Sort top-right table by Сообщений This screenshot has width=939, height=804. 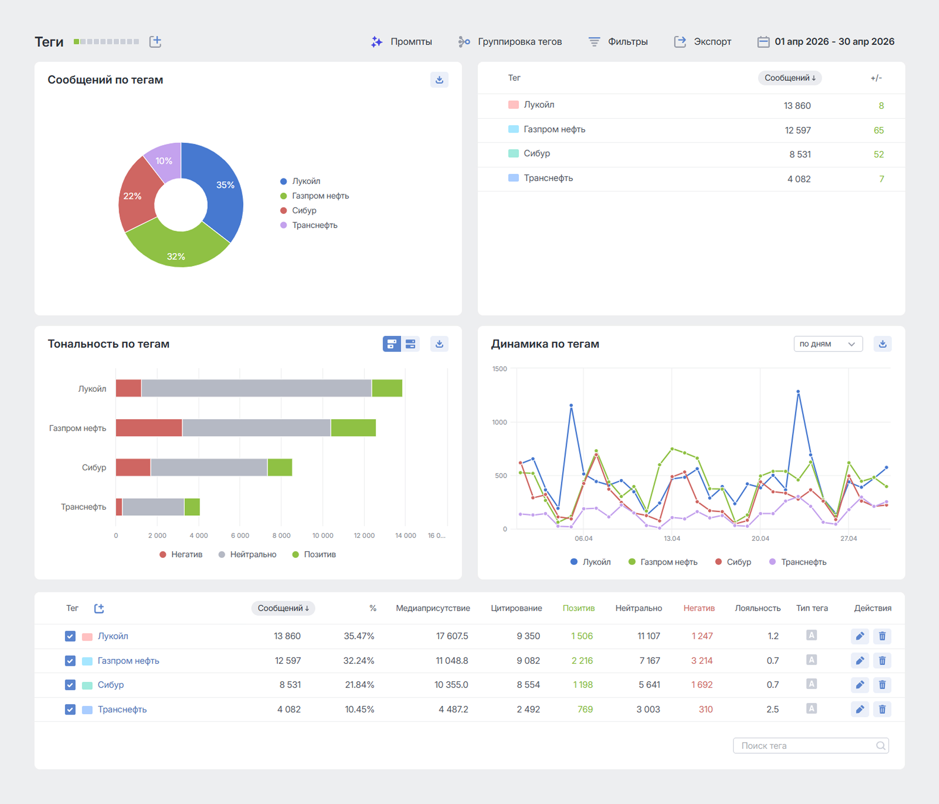coord(790,78)
